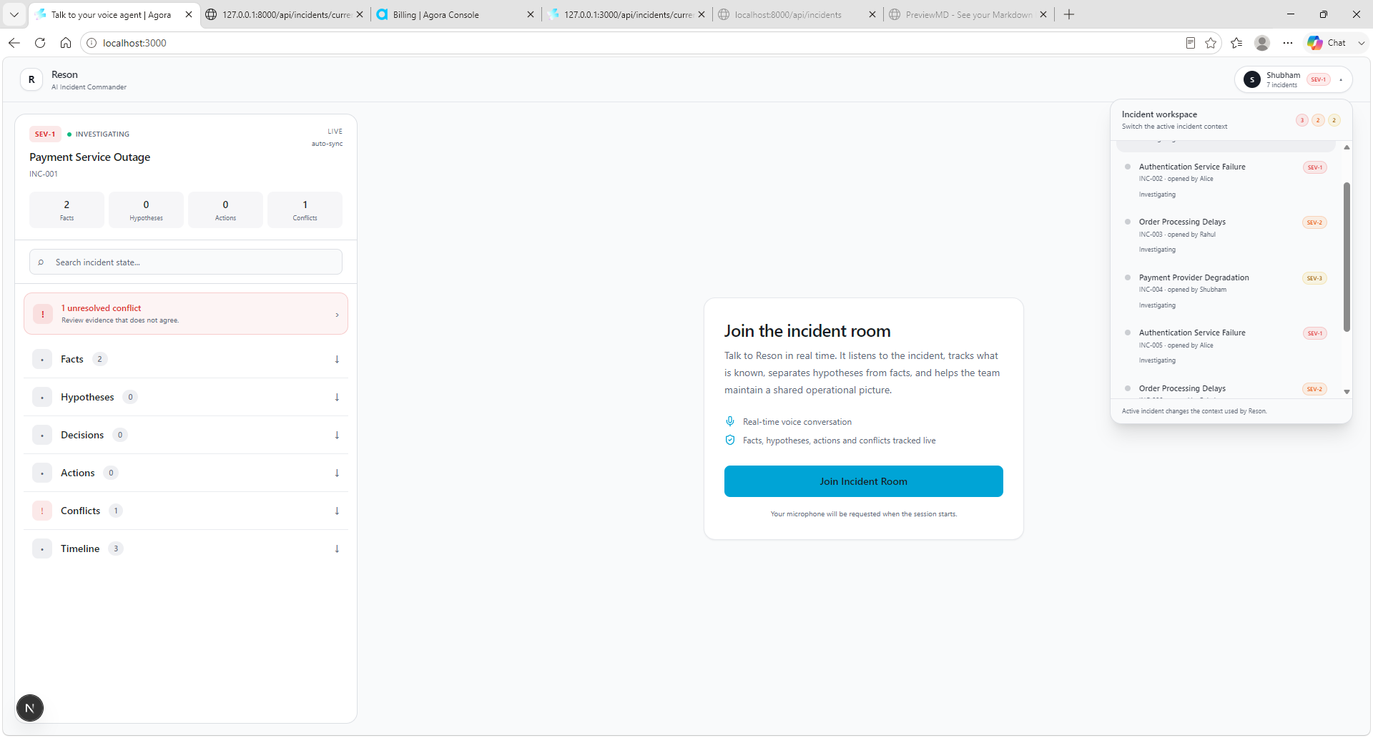The image size is (1373, 738).
Task: Click the browser home icon
Action: pos(66,43)
